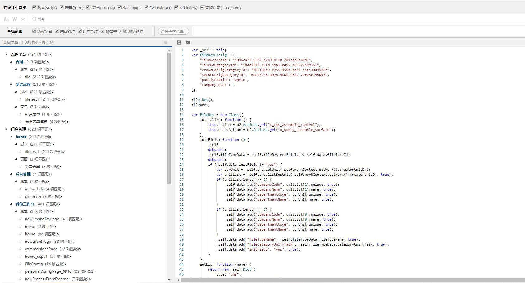Collapse the 测试流程 (218) node arrow
525x283 pixels.
coord(11,84)
